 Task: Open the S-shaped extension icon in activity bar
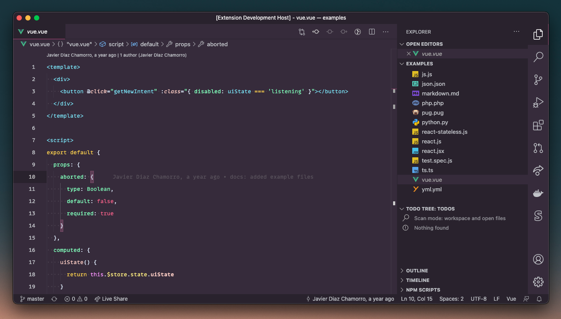[538, 216]
